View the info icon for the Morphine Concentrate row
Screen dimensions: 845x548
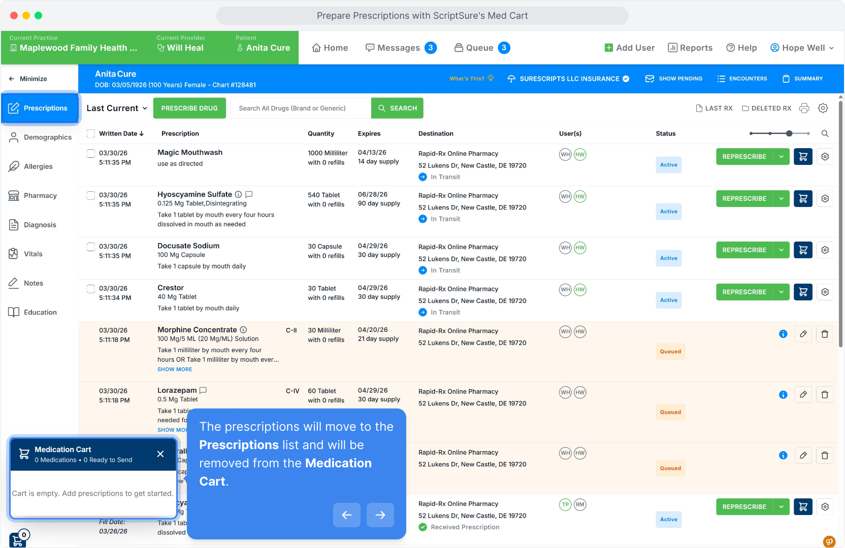pos(783,334)
